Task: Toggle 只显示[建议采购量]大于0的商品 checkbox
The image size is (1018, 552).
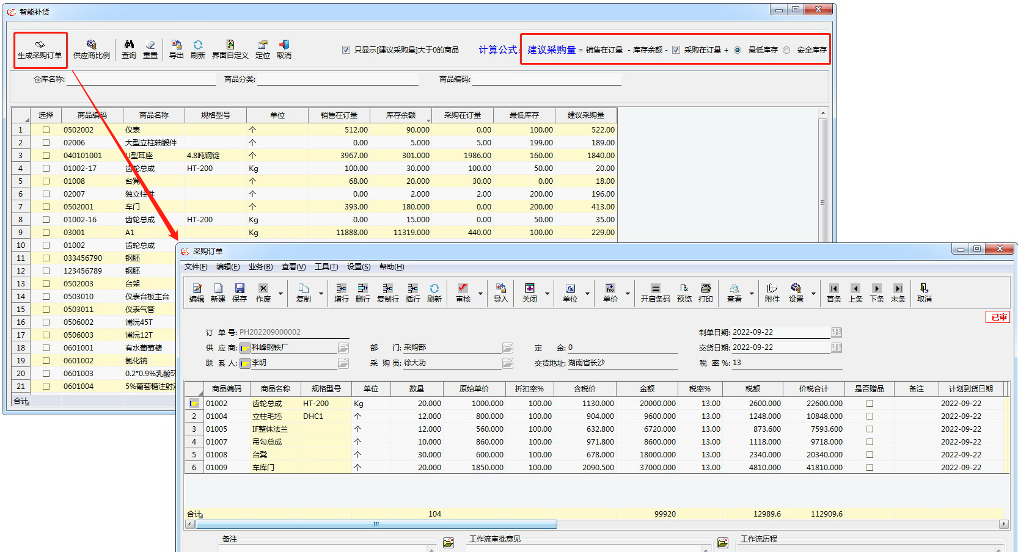Action: [x=346, y=50]
